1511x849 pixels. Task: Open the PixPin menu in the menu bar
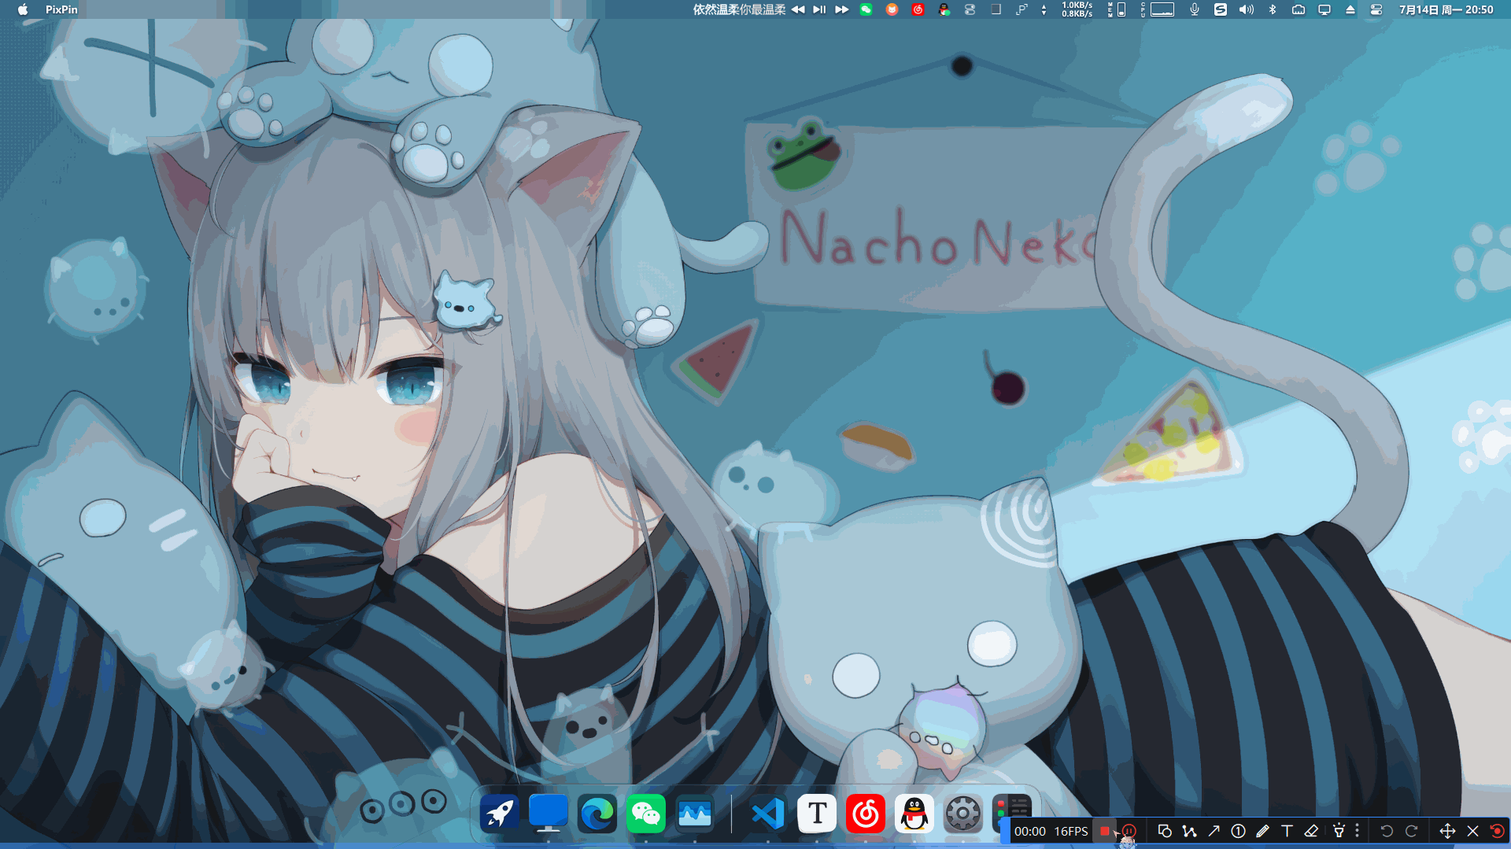(61, 9)
